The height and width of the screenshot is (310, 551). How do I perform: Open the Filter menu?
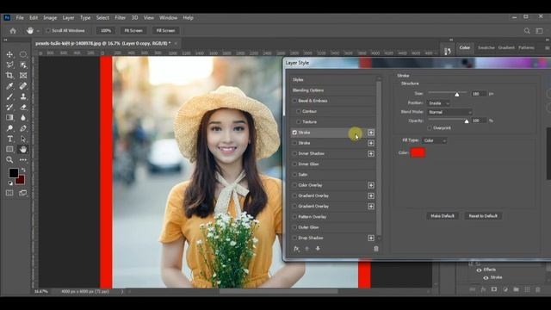click(x=120, y=17)
